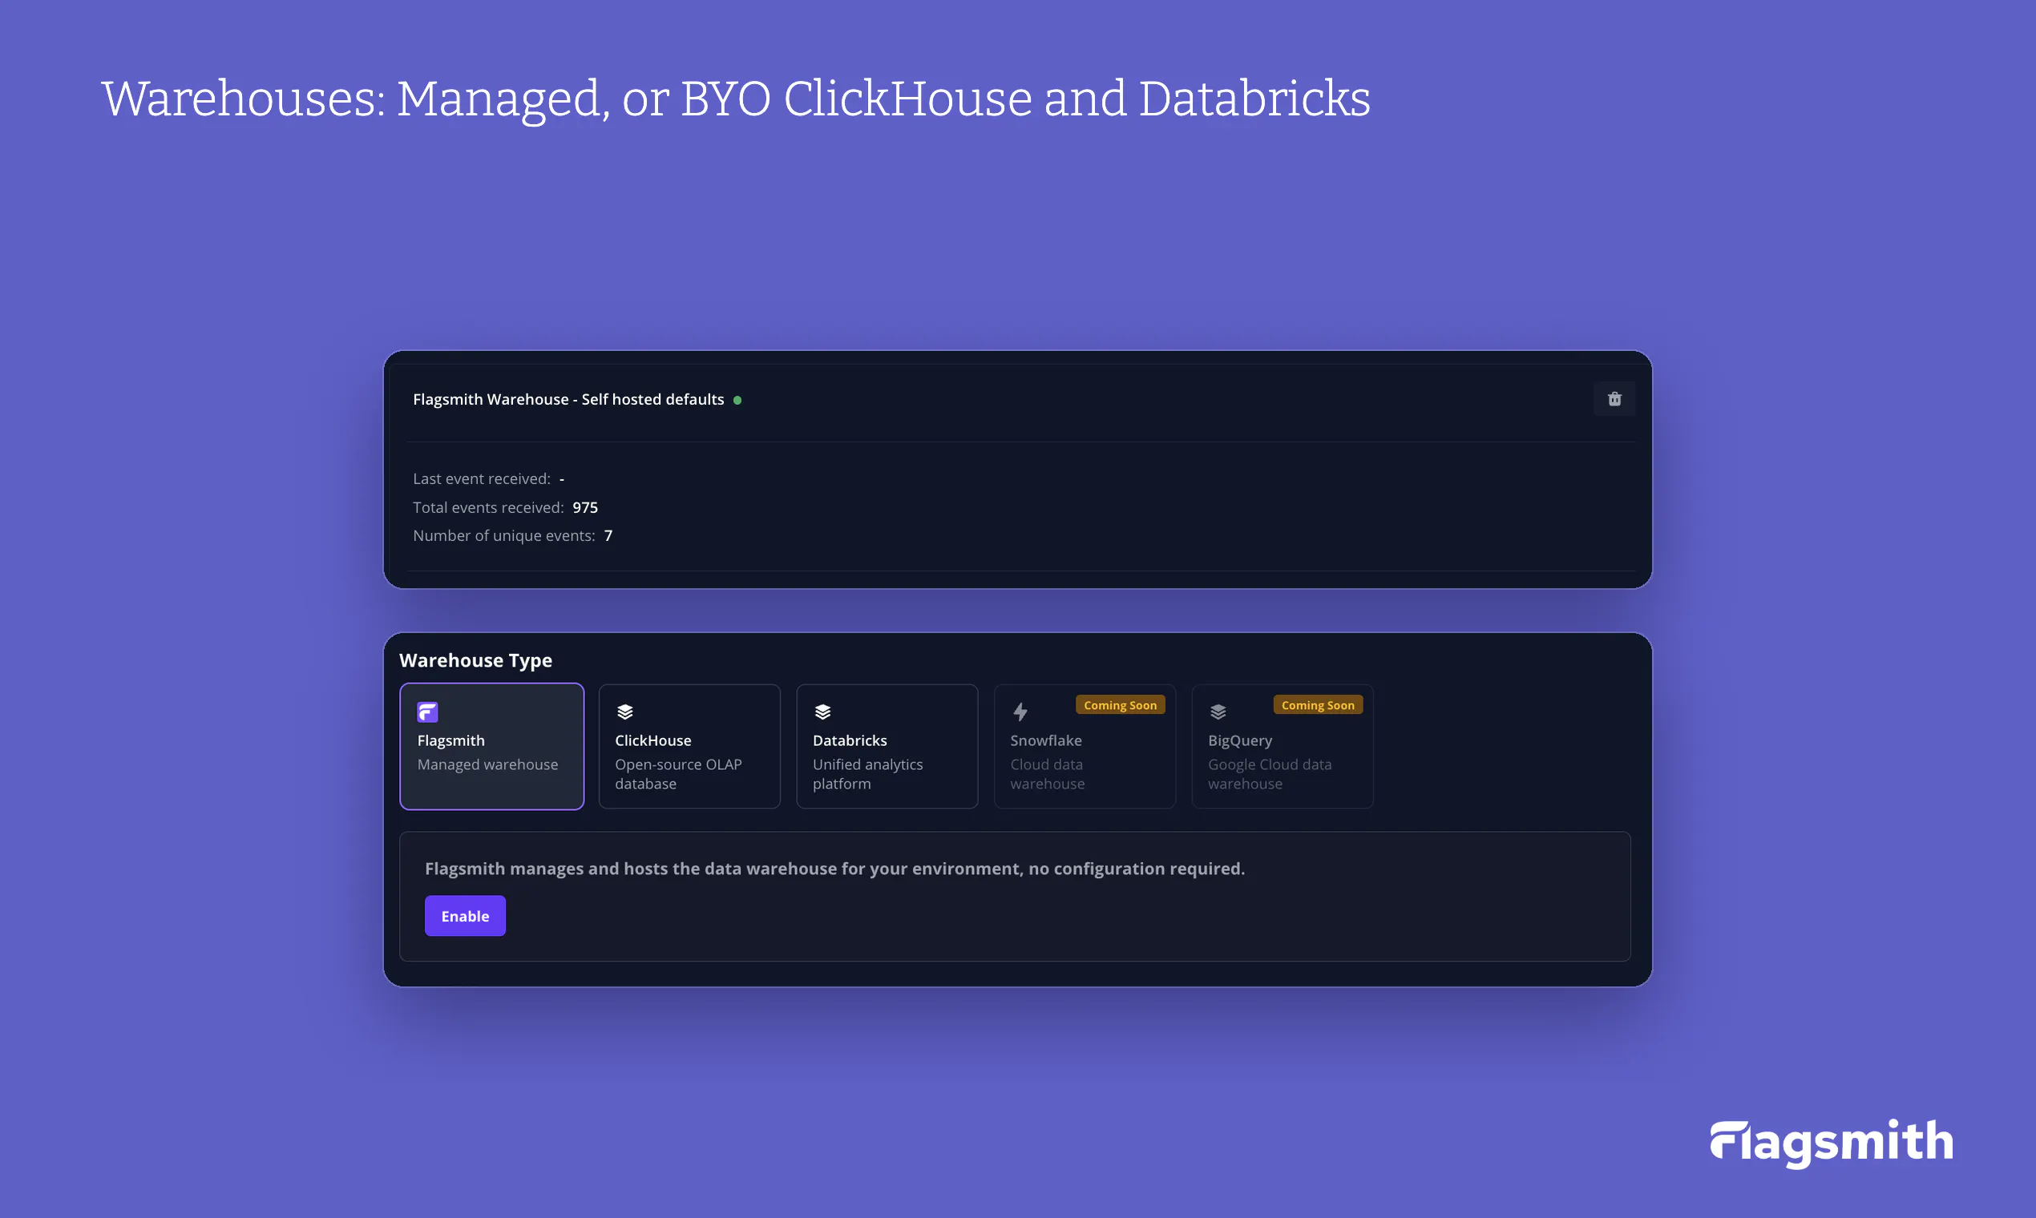The image size is (2036, 1218).
Task: Click the Total events received value 975
Action: point(585,507)
